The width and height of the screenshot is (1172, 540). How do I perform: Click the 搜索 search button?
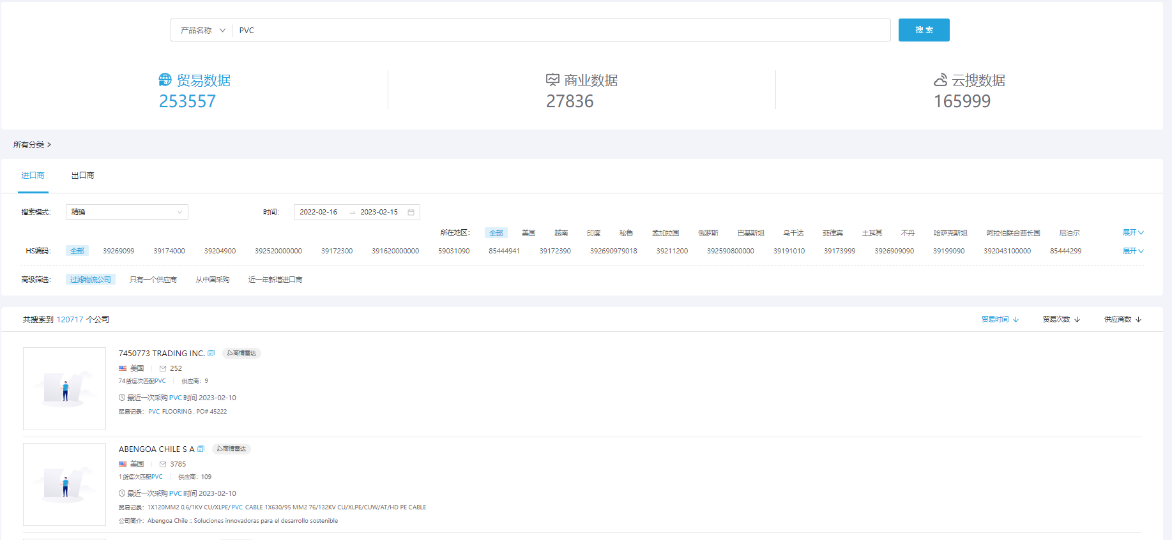(924, 30)
